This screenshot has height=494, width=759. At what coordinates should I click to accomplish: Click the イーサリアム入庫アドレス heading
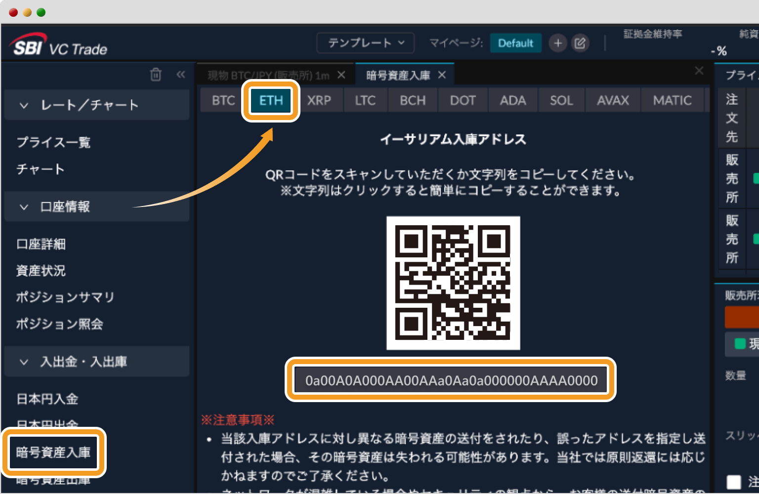click(453, 139)
